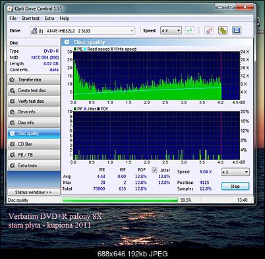Click the copy to clipboard icon
265x259 pixels.
[x=223, y=30]
